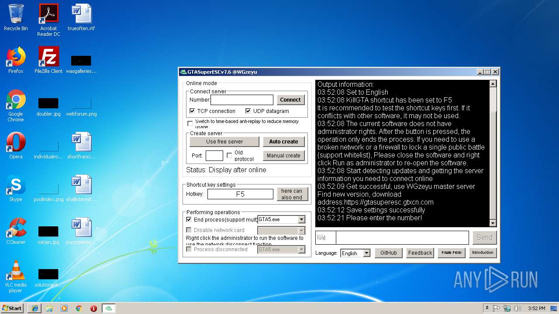Show hidden system tray icons

point(487,308)
